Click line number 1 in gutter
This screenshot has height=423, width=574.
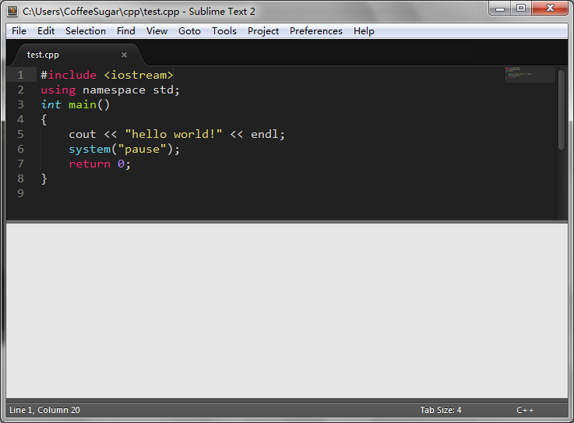tap(20, 75)
